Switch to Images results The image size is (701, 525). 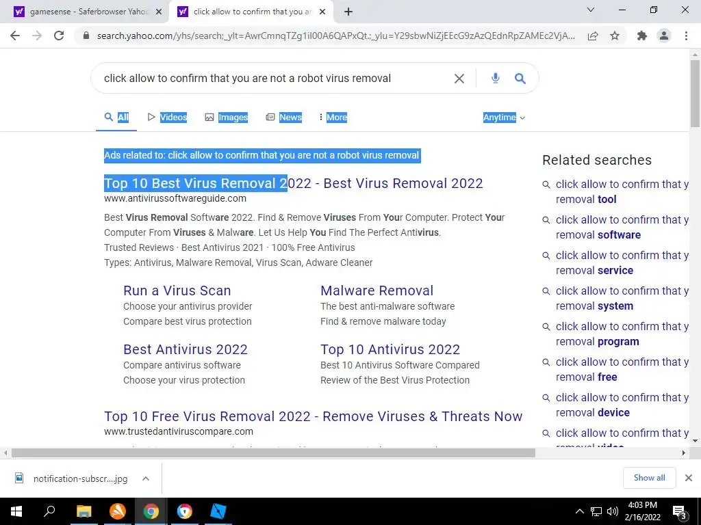[226, 118]
